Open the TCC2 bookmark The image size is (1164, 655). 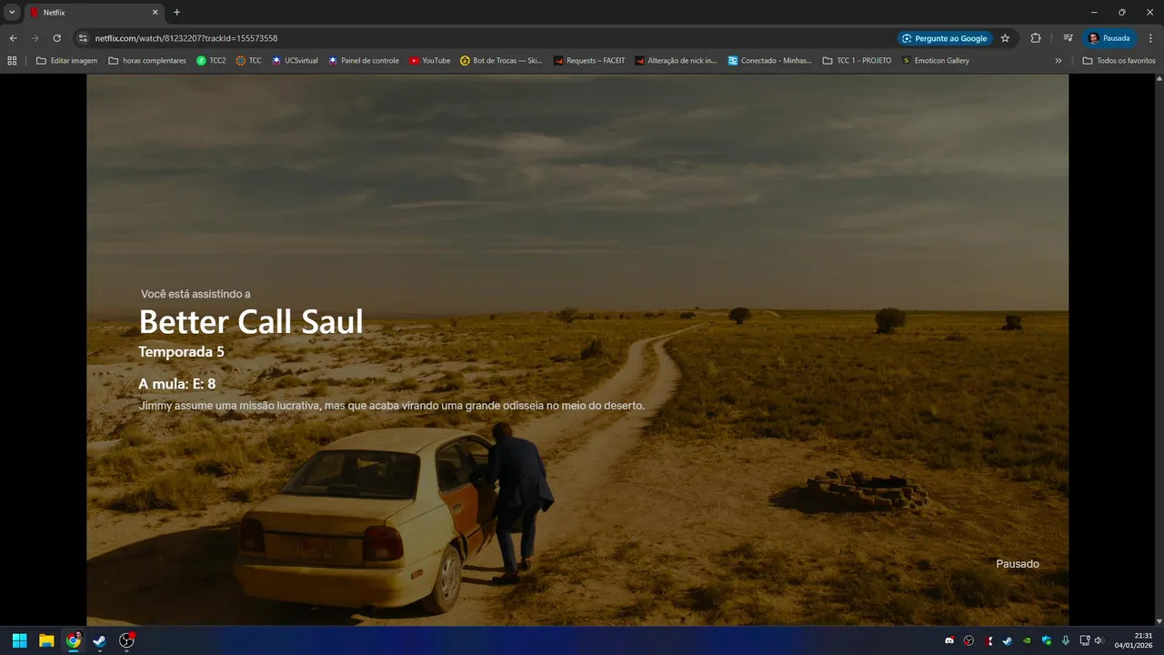(x=211, y=61)
